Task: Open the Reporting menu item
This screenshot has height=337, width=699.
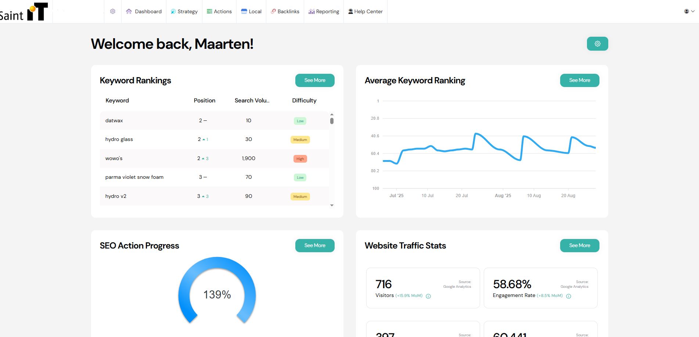Action: click(324, 11)
